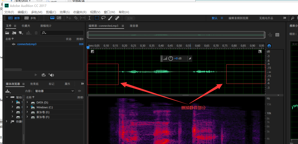Select the Paintbrush Selection tool
This screenshot has height=144, width=298.
click(110, 18)
